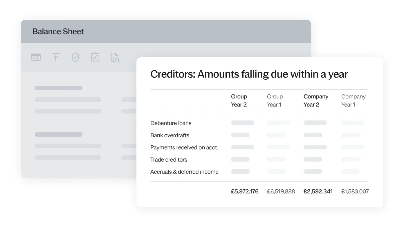Viewport: 404px width, 227px height.
Task: Select Accruals & deferred income row
Action: [184, 172]
